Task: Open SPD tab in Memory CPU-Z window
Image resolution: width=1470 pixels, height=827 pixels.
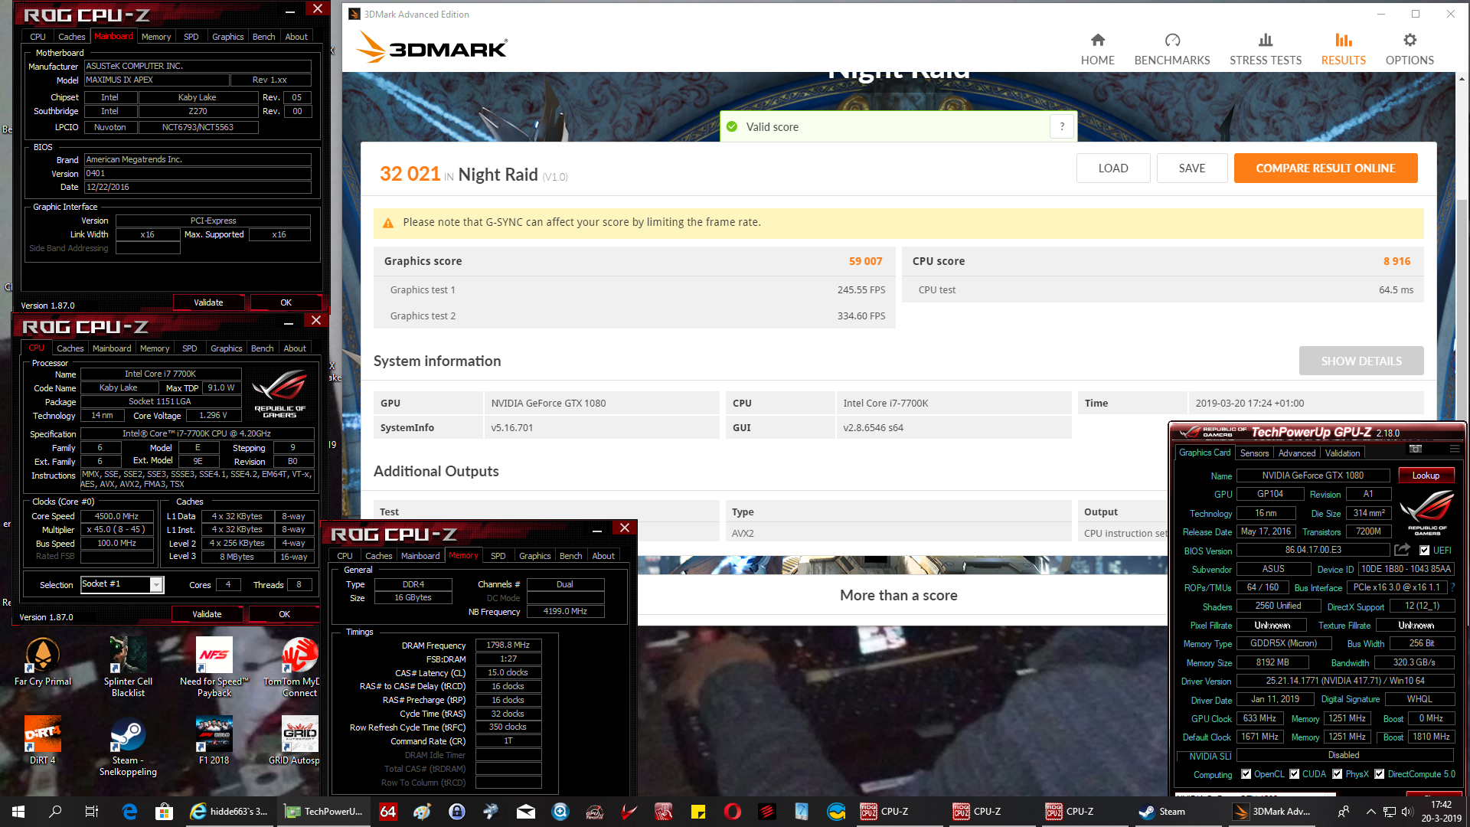Action: click(x=498, y=556)
